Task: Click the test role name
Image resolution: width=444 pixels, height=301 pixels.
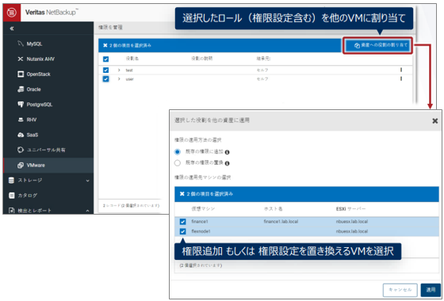Action: (x=129, y=70)
